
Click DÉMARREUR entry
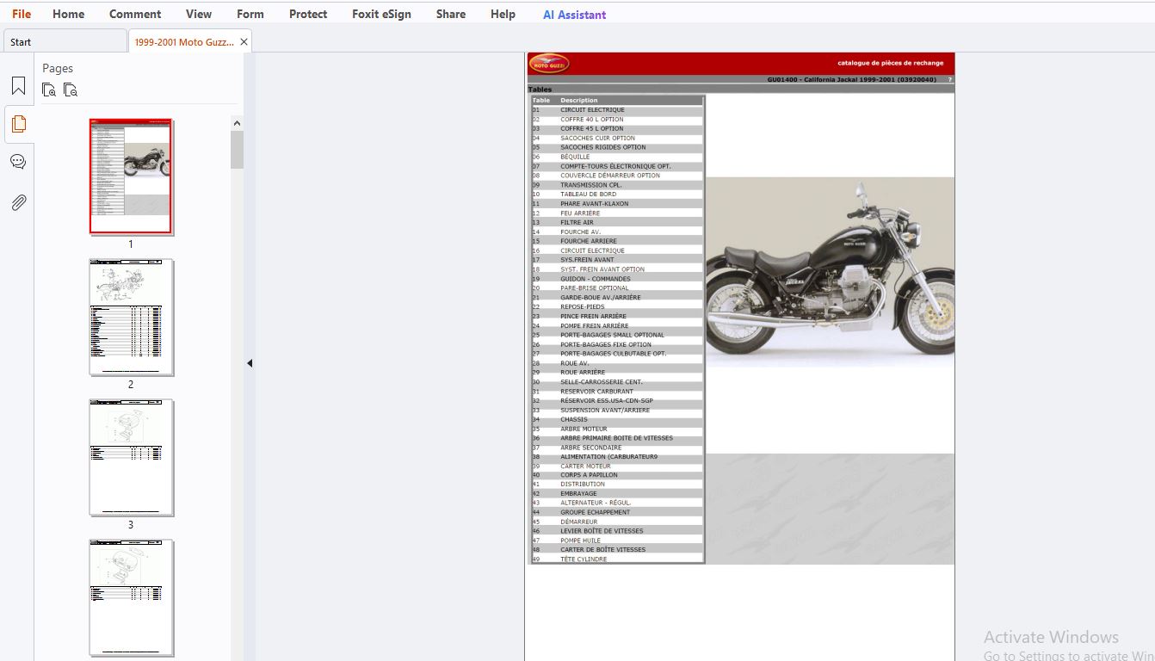coord(578,522)
